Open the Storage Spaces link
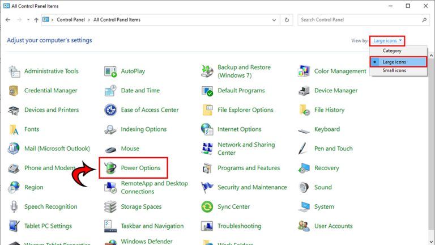 coord(141,206)
